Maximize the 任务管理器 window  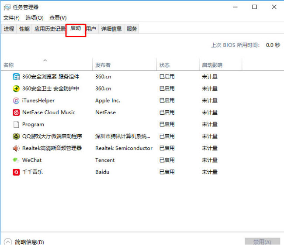point(255,7)
